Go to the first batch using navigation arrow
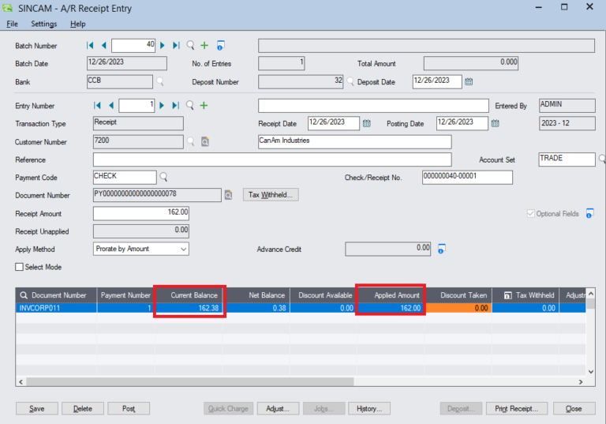Viewport: 606px width, 424px height. (91, 46)
